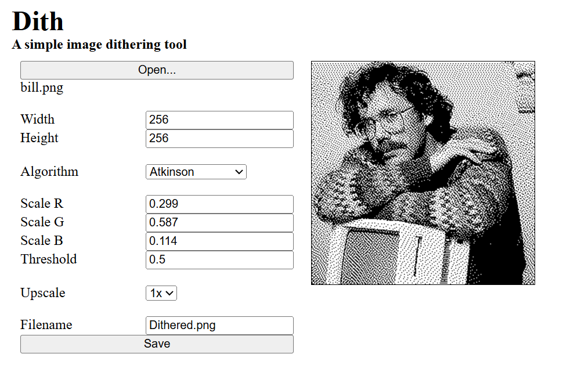Select the Scale B value field
Screen dimensions: 581x390
[219, 241]
